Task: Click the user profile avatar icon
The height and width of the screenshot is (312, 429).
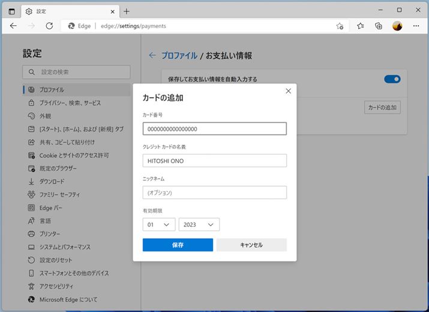Action: (397, 26)
